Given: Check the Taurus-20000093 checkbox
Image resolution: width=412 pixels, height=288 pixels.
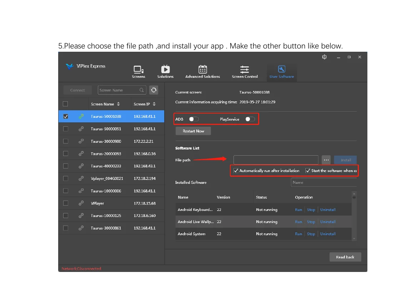Looking at the screenshot, I should (x=66, y=153).
